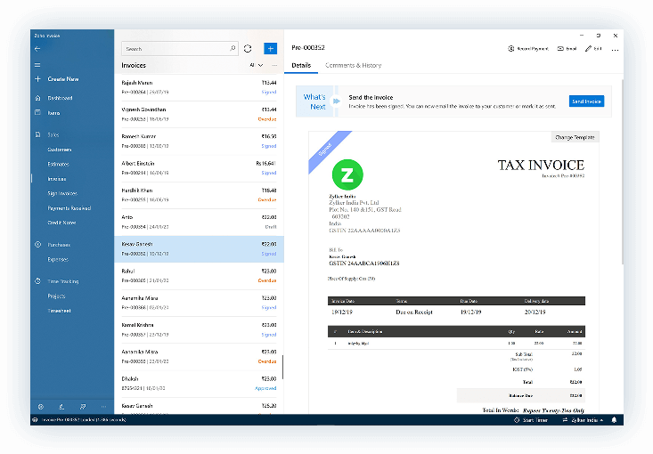
Task: Click the Edit pencil icon in header
Action: (589, 48)
